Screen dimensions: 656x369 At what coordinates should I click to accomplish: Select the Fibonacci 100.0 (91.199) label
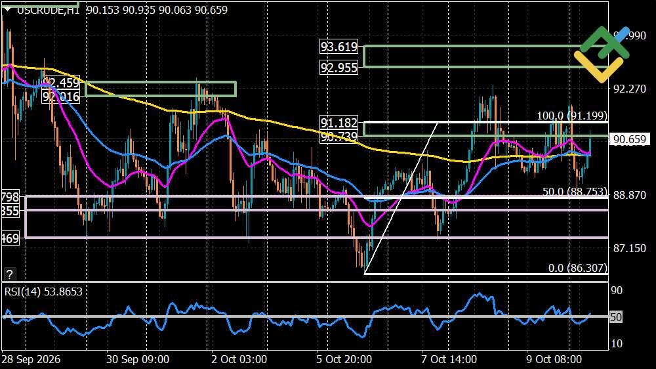[x=571, y=116]
